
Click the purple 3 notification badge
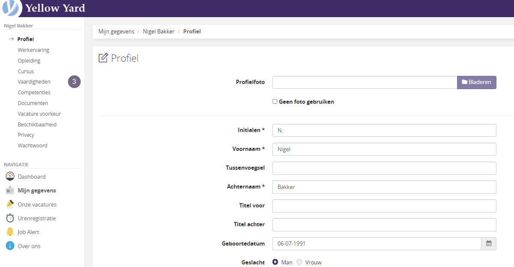point(74,81)
